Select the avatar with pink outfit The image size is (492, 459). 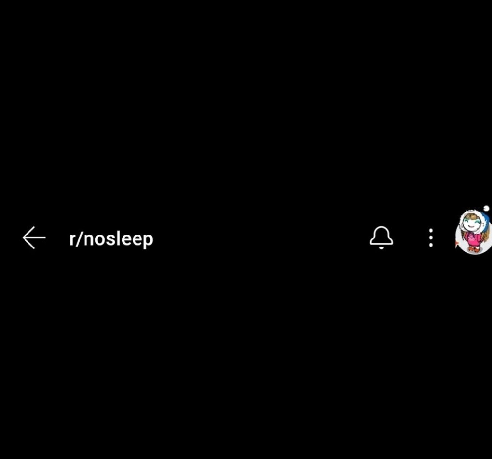tap(474, 232)
